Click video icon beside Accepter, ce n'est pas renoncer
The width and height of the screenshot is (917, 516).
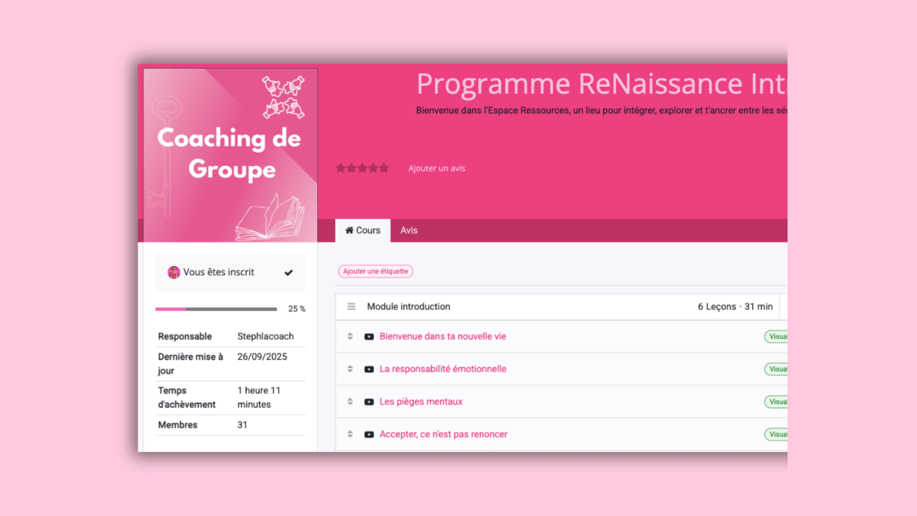(369, 435)
